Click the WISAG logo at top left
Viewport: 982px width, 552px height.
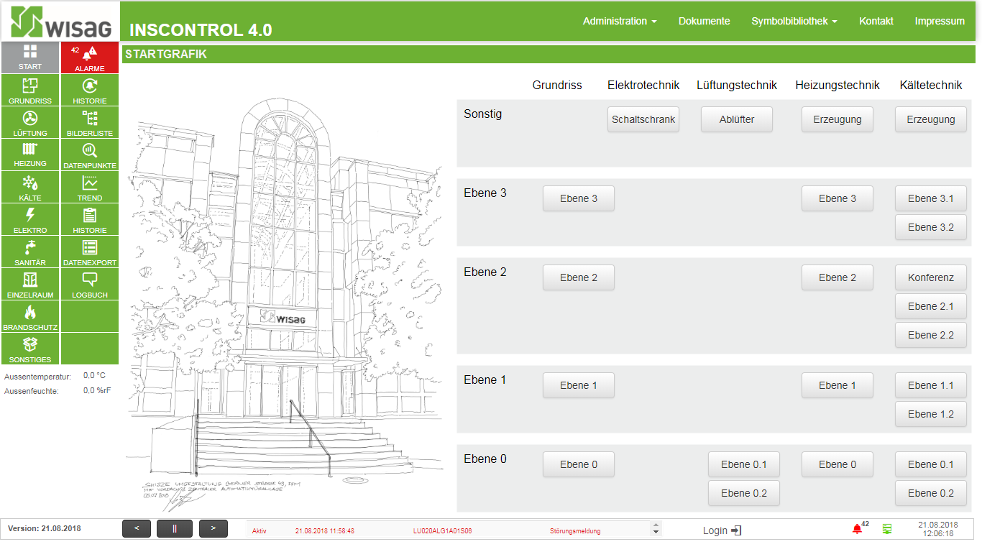(60, 22)
